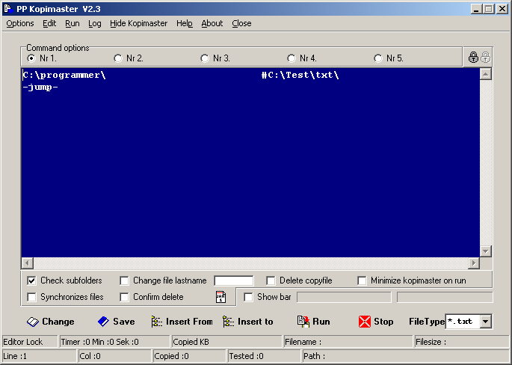The image size is (512, 365).
Task: Open the Run menu
Action: point(73,23)
